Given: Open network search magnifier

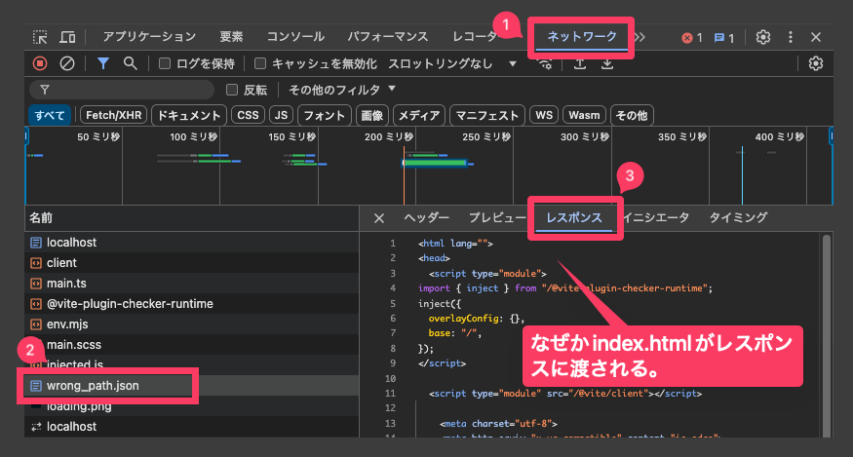Looking at the screenshot, I should [x=130, y=63].
